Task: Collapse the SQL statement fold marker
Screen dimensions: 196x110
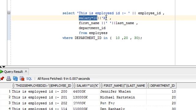Action: coord(9,13)
